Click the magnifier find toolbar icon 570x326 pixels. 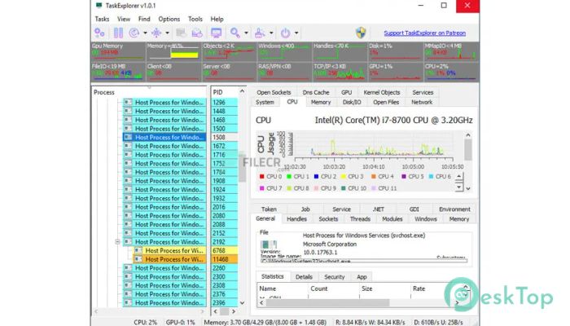coord(235,33)
